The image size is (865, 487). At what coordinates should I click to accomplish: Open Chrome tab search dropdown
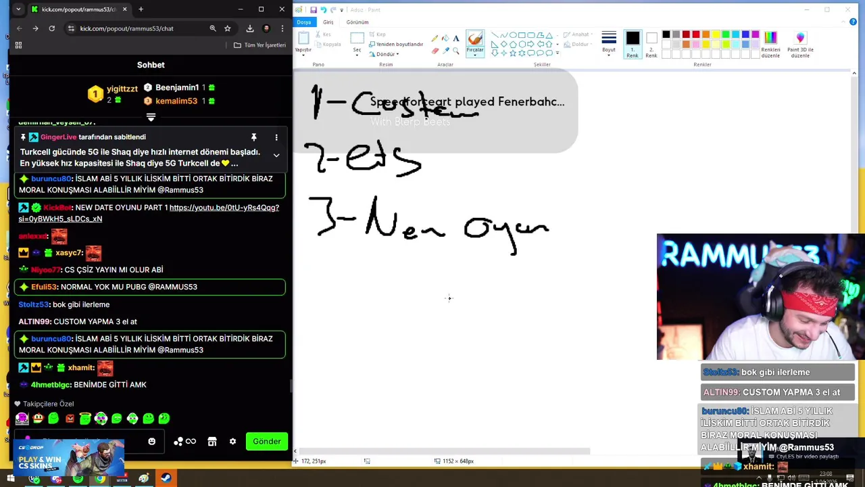[18, 9]
